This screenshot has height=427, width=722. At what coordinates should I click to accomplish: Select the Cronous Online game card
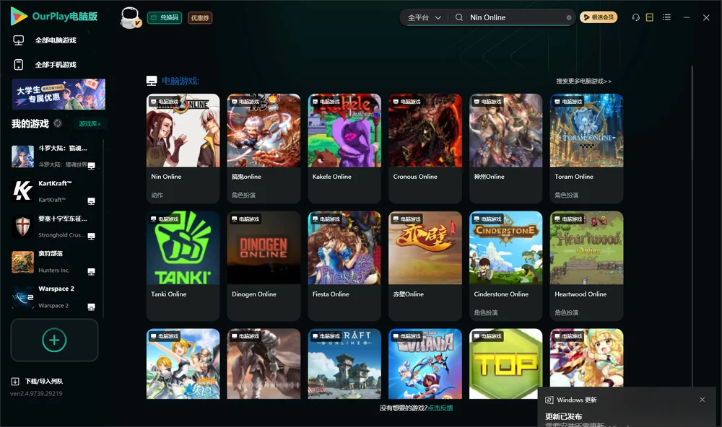coord(425,149)
